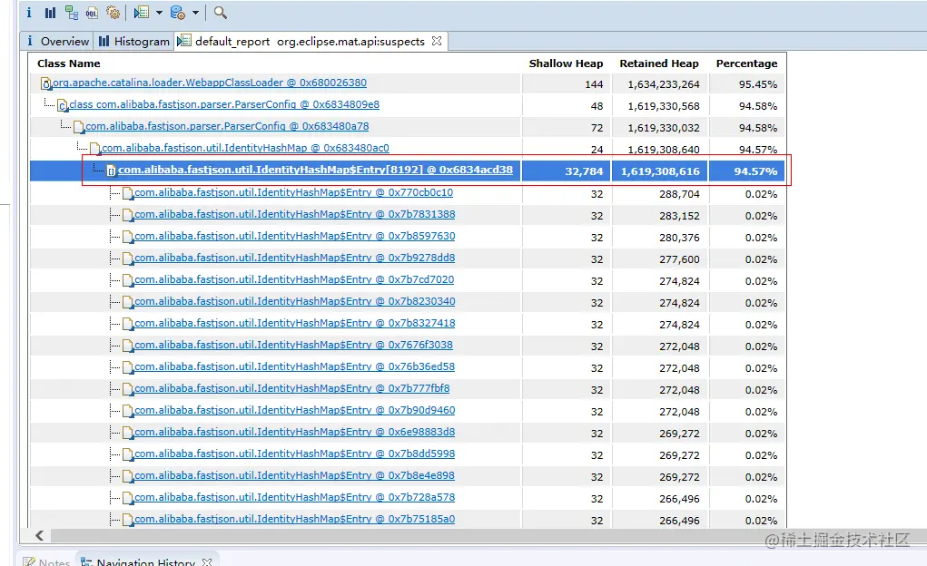Click object icon of Entry 0x7b9278dd8 row
The height and width of the screenshot is (566, 927).
click(128, 259)
